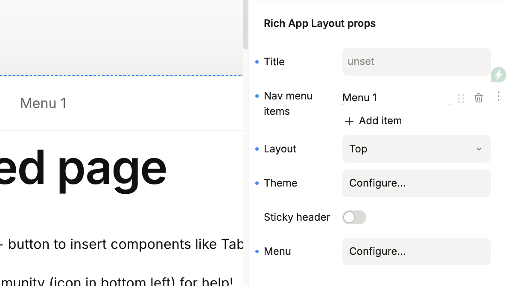Click the blue dot beside the Title label
The height and width of the screenshot is (286, 508).
pos(257,62)
